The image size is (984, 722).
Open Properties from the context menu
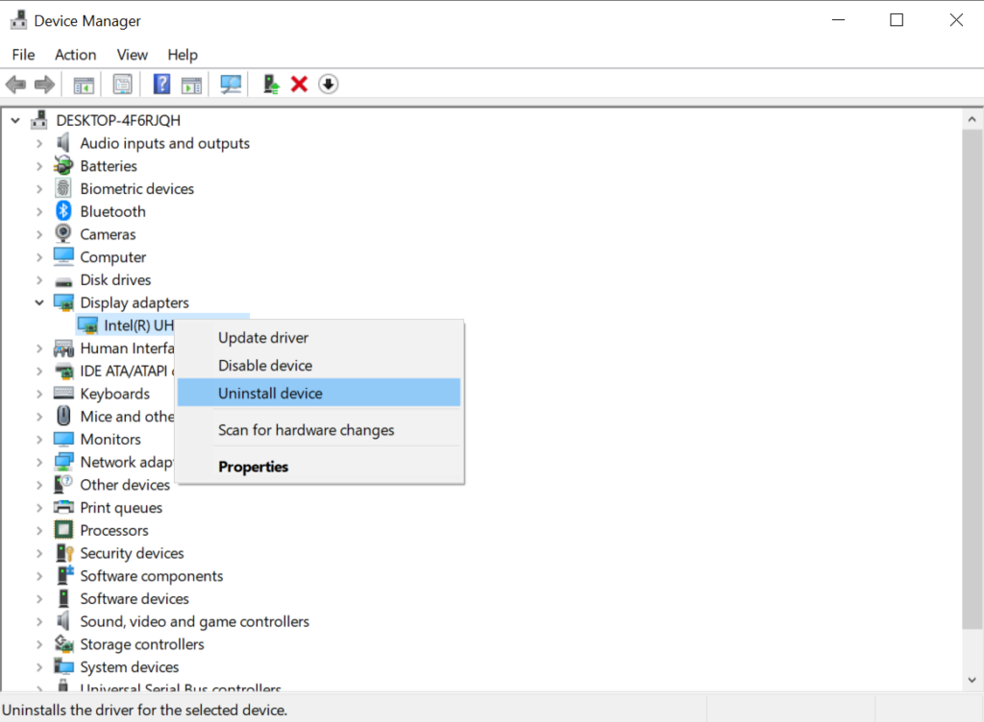[253, 467]
